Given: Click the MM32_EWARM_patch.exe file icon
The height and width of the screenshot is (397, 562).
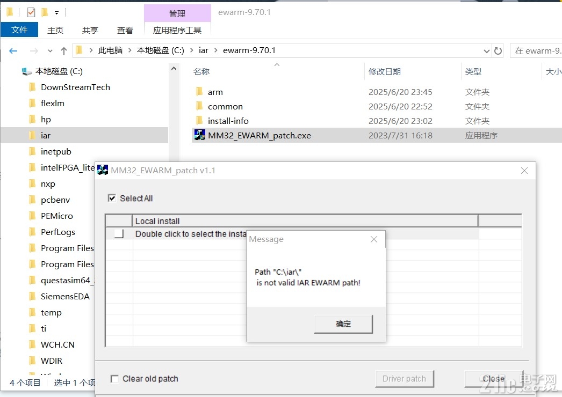Looking at the screenshot, I should 200,135.
